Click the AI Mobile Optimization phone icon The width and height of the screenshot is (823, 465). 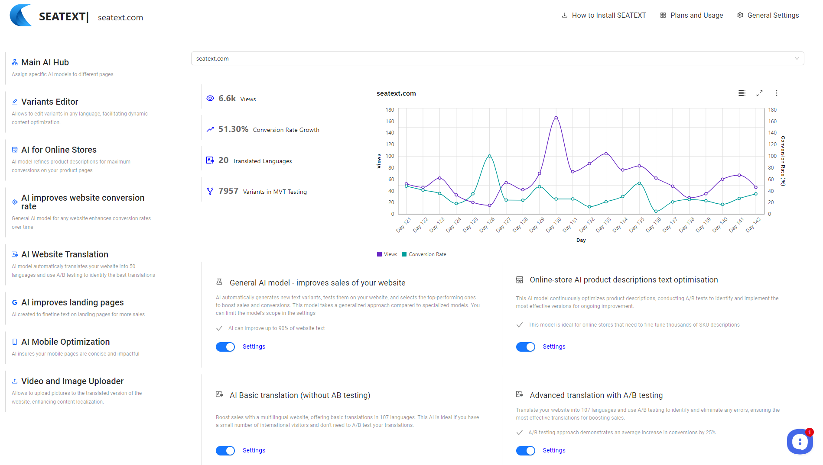(x=15, y=342)
